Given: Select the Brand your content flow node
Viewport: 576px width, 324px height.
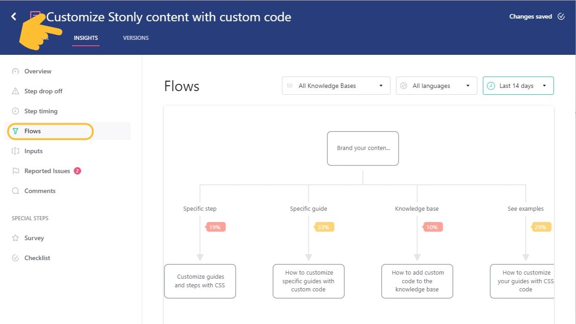Looking at the screenshot, I should 363,148.
